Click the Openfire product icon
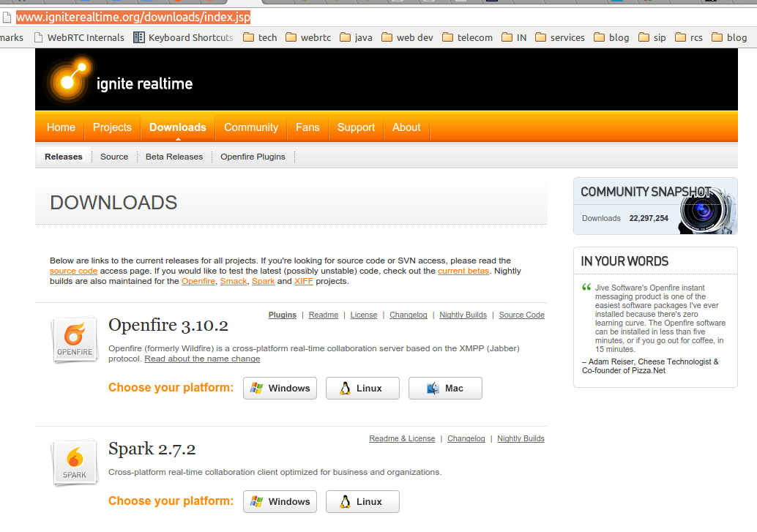Image resolution: width=757 pixels, height=532 pixels. tap(74, 340)
